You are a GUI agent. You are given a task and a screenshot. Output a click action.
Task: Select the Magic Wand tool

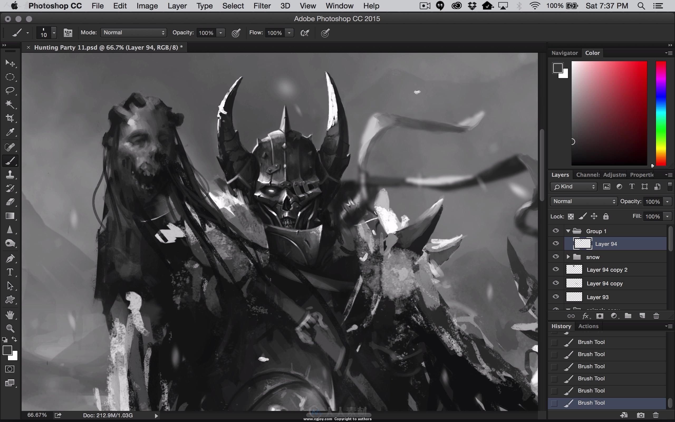[x=10, y=105]
